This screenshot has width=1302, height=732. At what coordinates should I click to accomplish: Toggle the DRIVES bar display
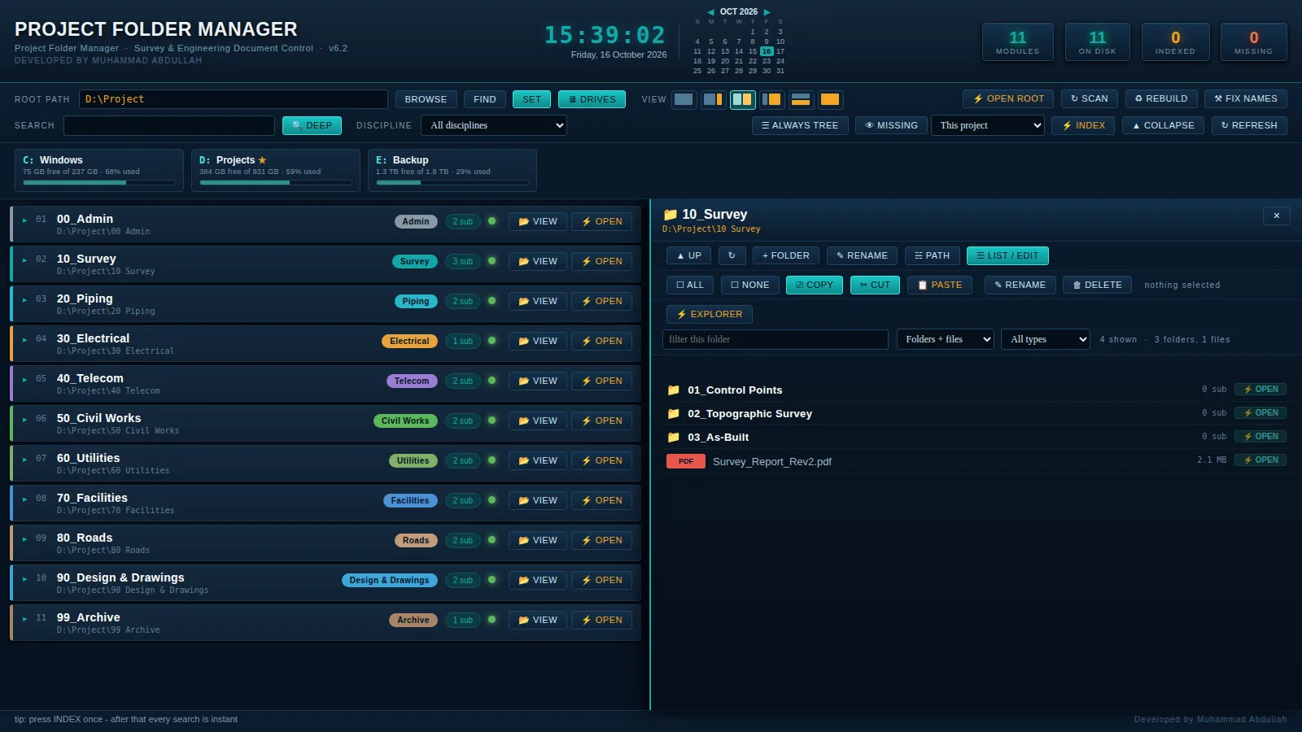[x=592, y=99]
